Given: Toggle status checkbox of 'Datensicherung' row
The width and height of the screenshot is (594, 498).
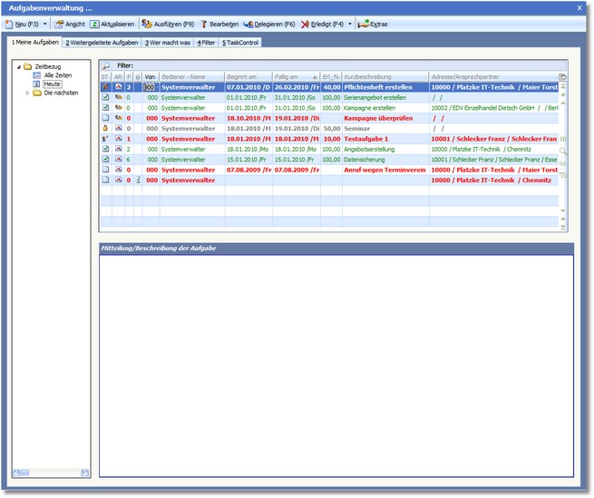Looking at the screenshot, I should tap(105, 160).
